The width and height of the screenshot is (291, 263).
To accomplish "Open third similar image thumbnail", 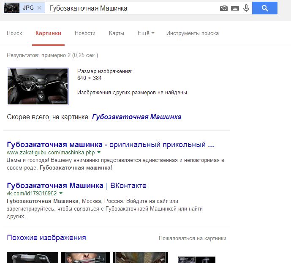I will point(140,258).
